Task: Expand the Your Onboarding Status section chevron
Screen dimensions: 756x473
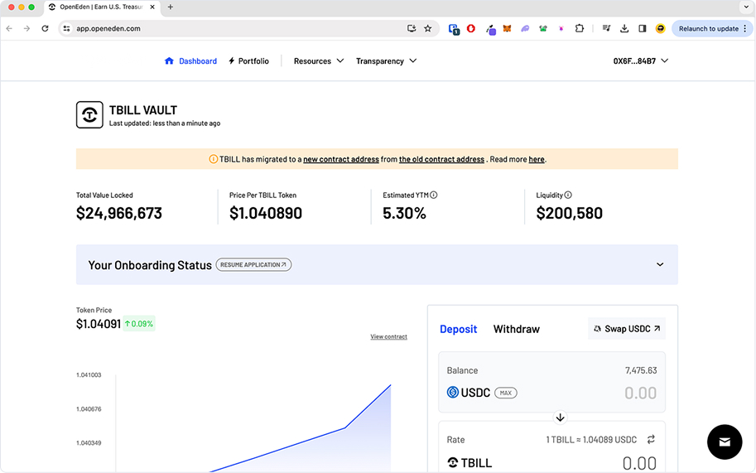Action: (660, 264)
